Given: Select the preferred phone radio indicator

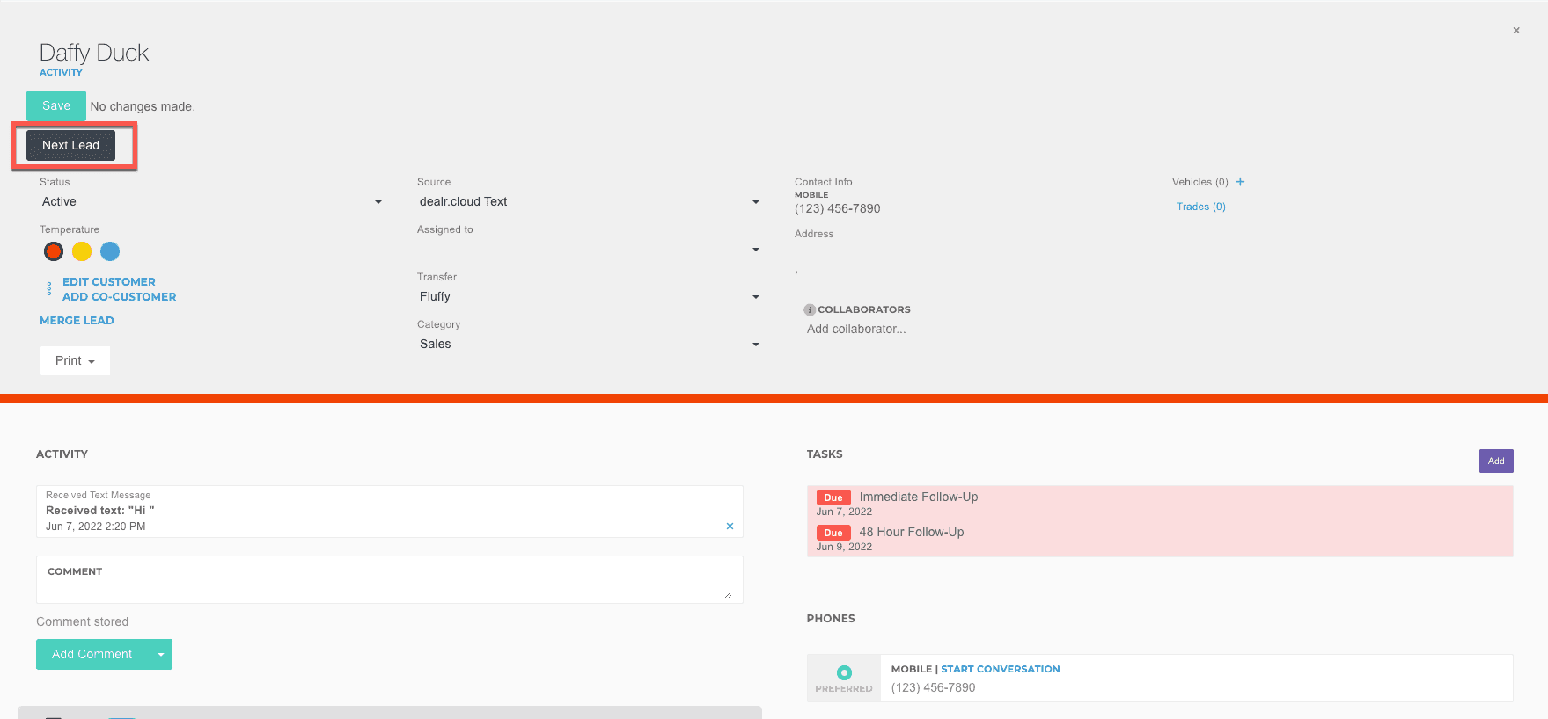Looking at the screenshot, I should pyautogui.click(x=844, y=672).
